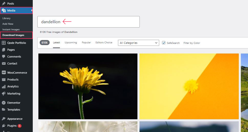
Task: Go to Pages menu label
Action: tap(11, 50)
